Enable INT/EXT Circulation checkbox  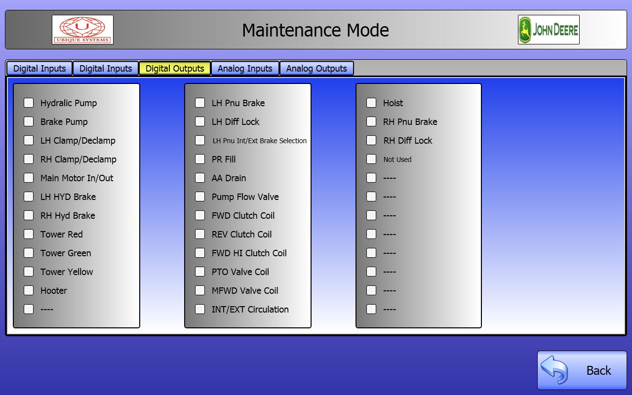click(x=200, y=309)
